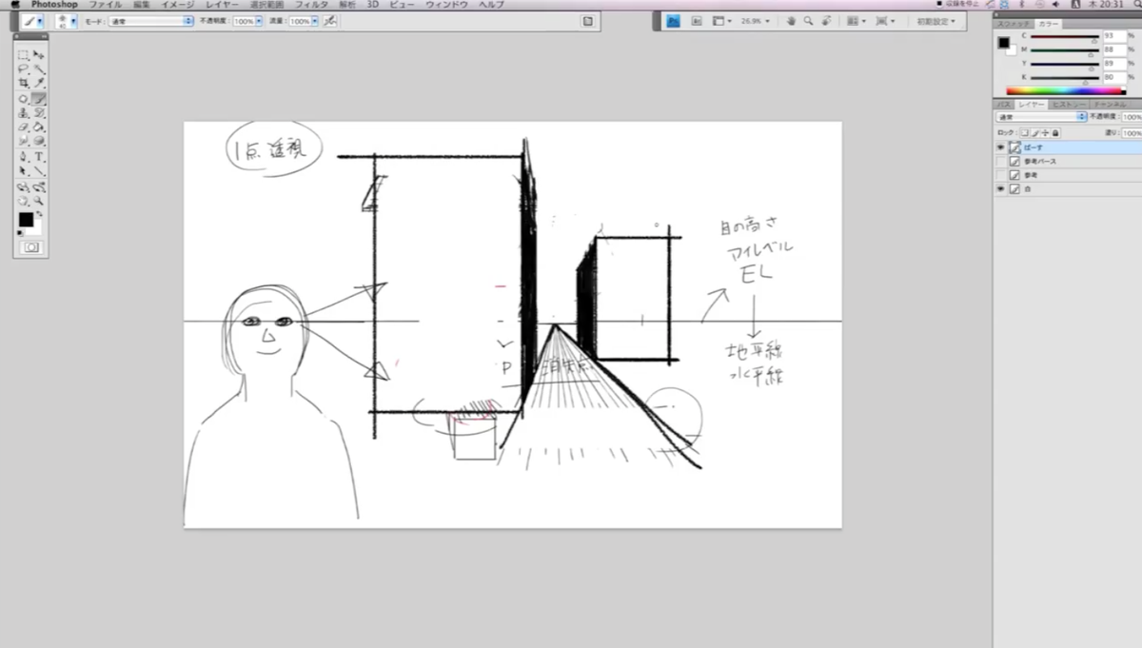This screenshot has height=648, width=1142.
Task: Select the Brush tool in toolbox
Action: [39, 99]
